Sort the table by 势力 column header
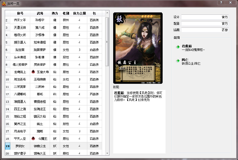 click(x=55, y=13)
